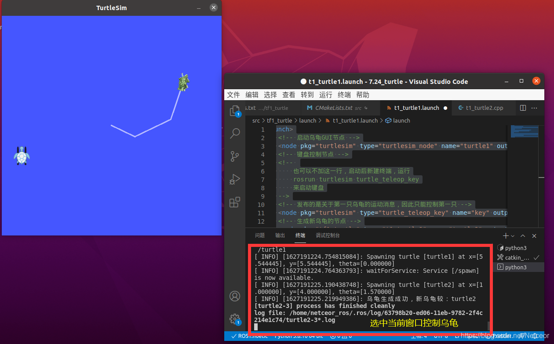Open the Accounts menu icon
The image size is (554, 344).
pyautogui.click(x=235, y=296)
